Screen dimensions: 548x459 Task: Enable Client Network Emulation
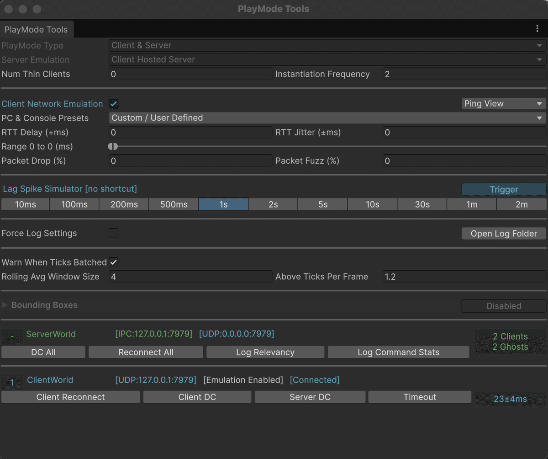coord(113,104)
